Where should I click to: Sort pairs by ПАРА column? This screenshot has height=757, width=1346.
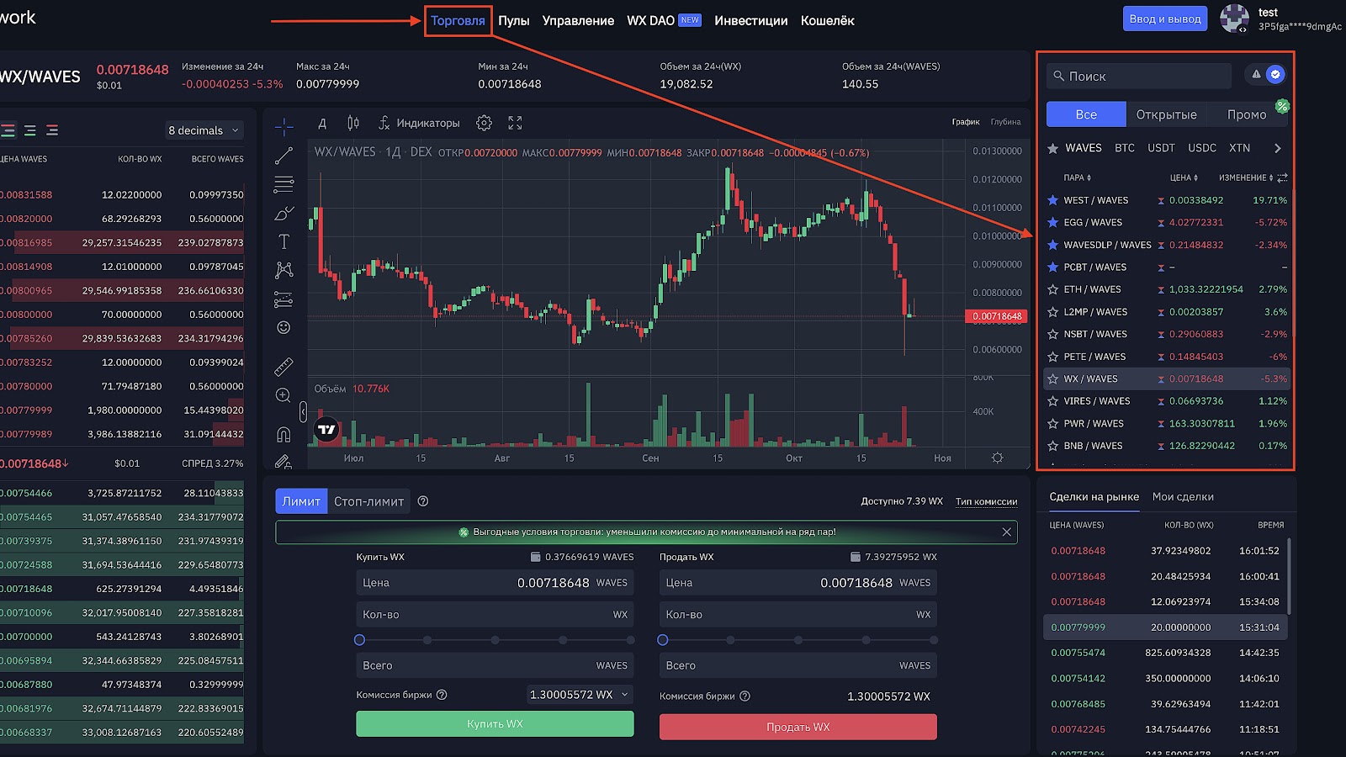tap(1077, 177)
